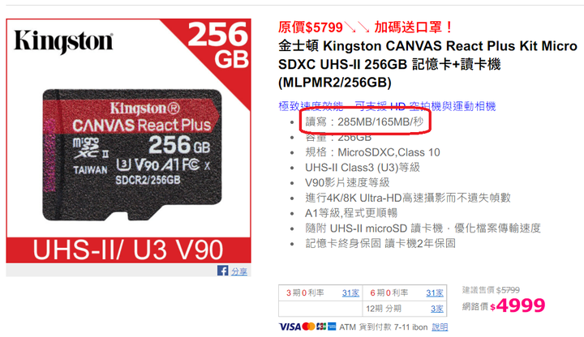Click the Kingston logo in product image

[x=63, y=41]
